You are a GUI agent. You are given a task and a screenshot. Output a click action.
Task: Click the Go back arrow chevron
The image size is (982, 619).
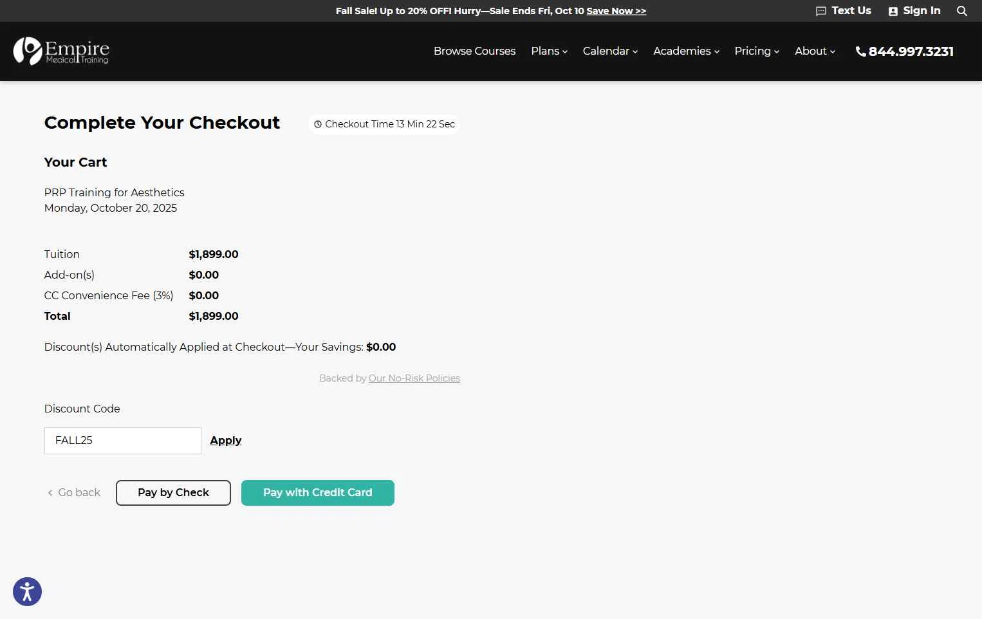tap(50, 493)
